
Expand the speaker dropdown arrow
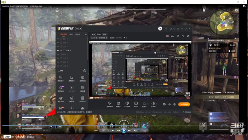pyautogui.click(x=157, y=104)
